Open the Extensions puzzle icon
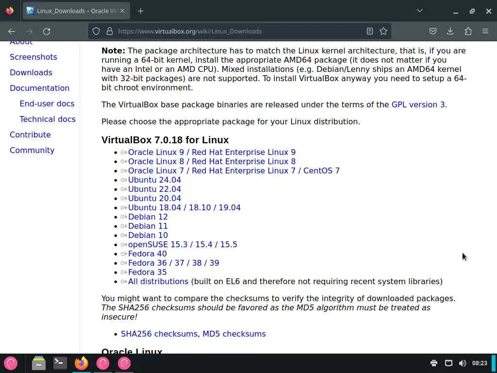This screenshot has height=373, width=497. pos(468,31)
